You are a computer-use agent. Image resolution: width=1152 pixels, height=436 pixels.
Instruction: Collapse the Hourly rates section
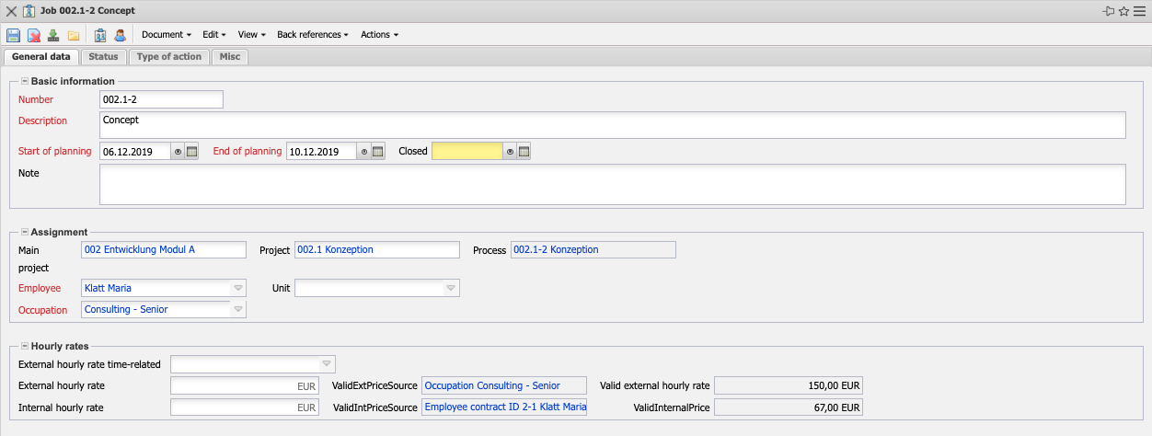point(25,347)
